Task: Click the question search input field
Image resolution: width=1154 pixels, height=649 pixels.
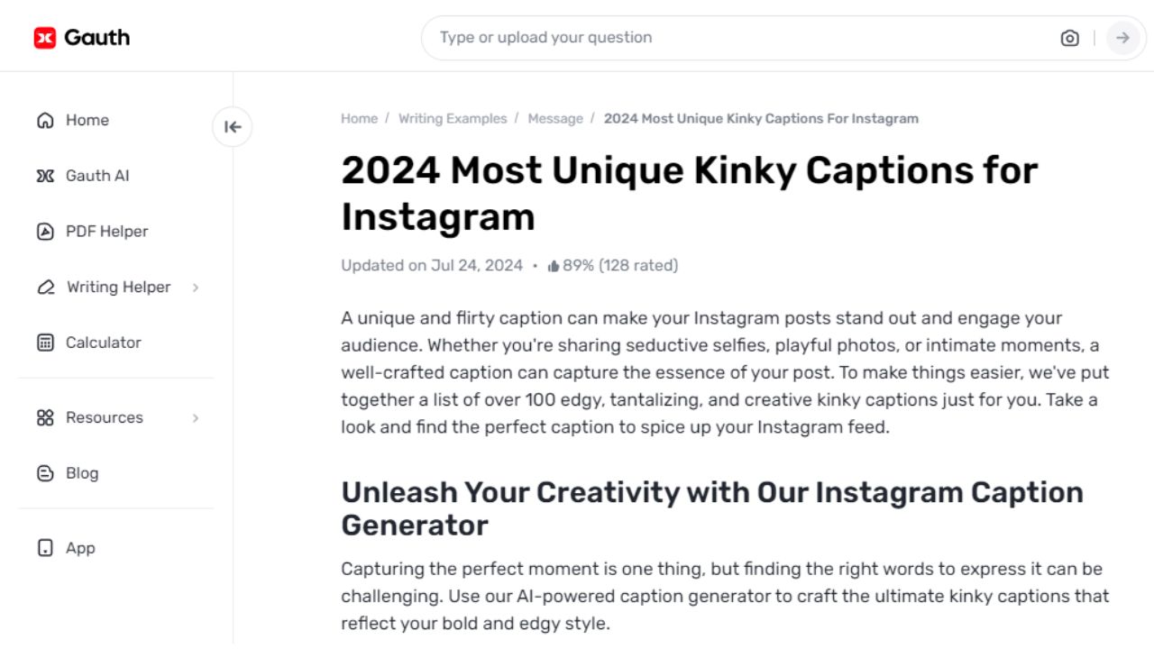Action: 676,38
